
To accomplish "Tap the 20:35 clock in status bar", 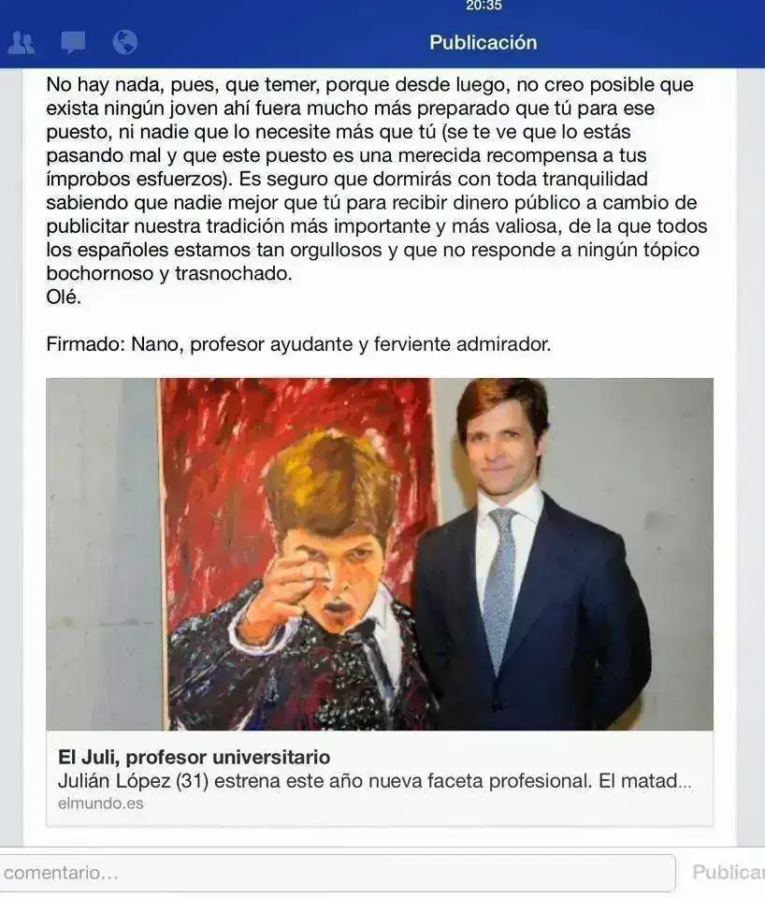I will coord(484,6).
